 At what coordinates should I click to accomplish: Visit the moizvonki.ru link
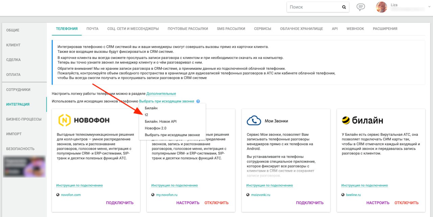click(x=261, y=195)
